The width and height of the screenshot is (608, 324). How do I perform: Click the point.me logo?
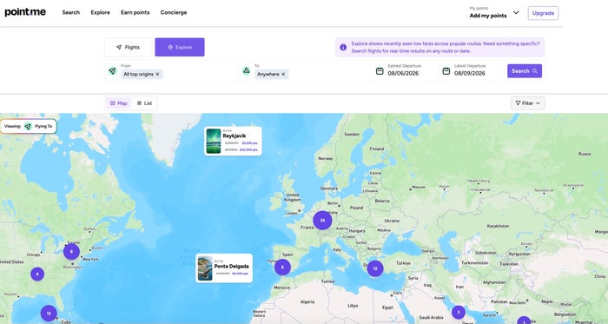pos(25,12)
